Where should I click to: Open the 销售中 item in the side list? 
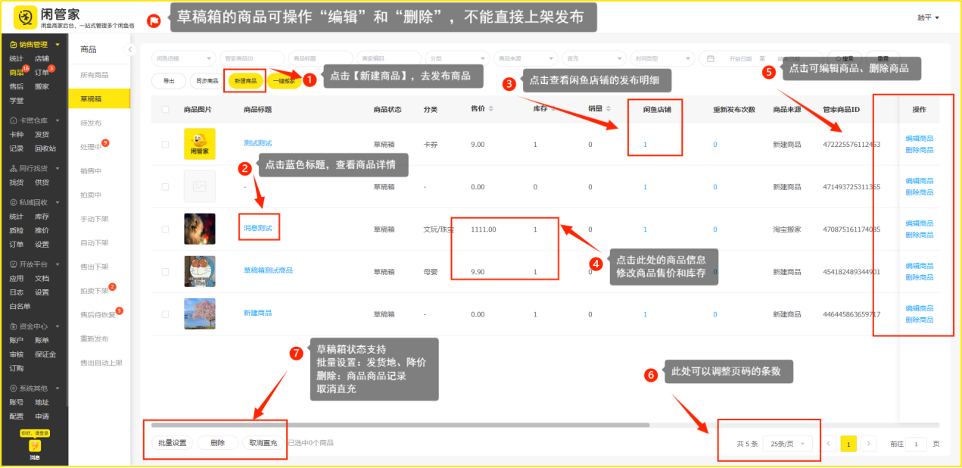[91, 170]
